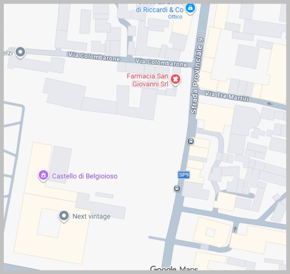Click the Next vintage text label
This screenshot has width=290, height=274.
pyautogui.click(x=92, y=216)
